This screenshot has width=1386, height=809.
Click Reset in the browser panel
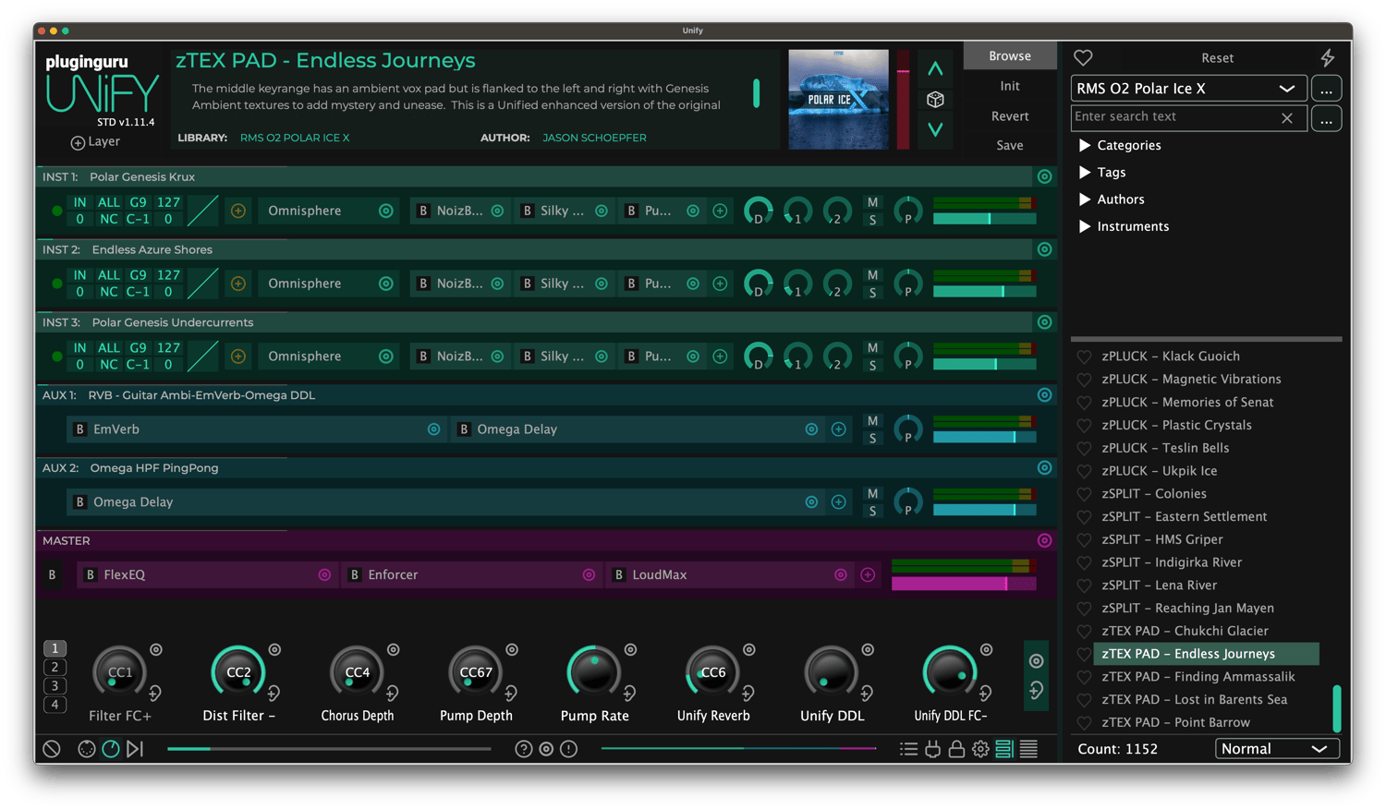point(1217,58)
